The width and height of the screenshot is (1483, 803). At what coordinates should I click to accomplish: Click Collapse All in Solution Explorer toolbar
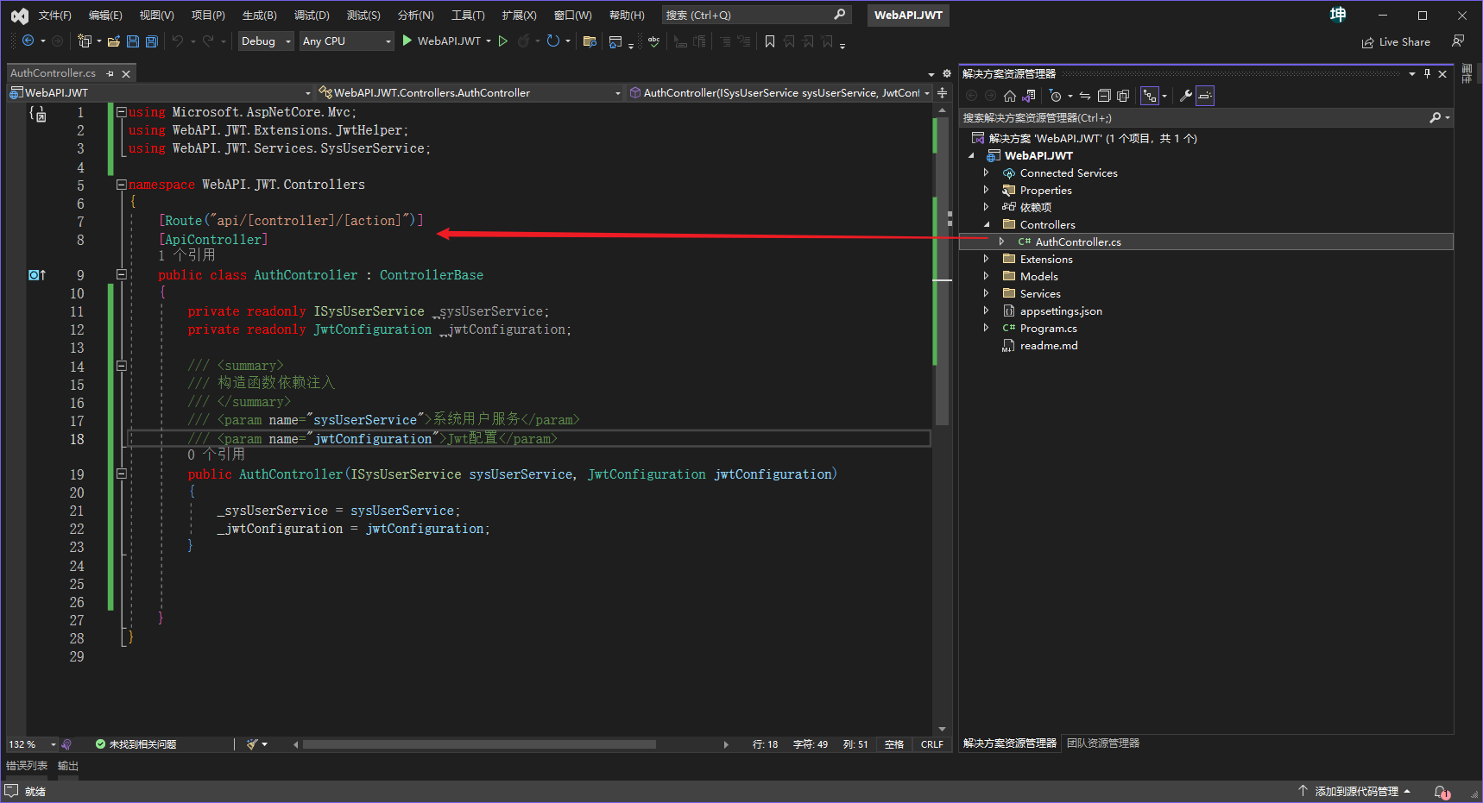tap(1105, 96)
